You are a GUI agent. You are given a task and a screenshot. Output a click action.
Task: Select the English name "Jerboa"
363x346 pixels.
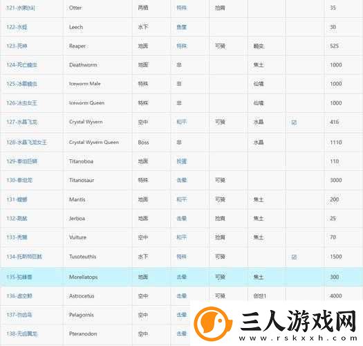point(77,218)
